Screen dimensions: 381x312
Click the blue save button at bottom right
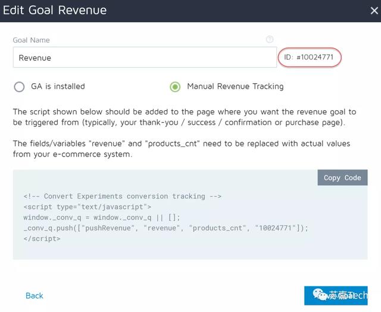336,295
